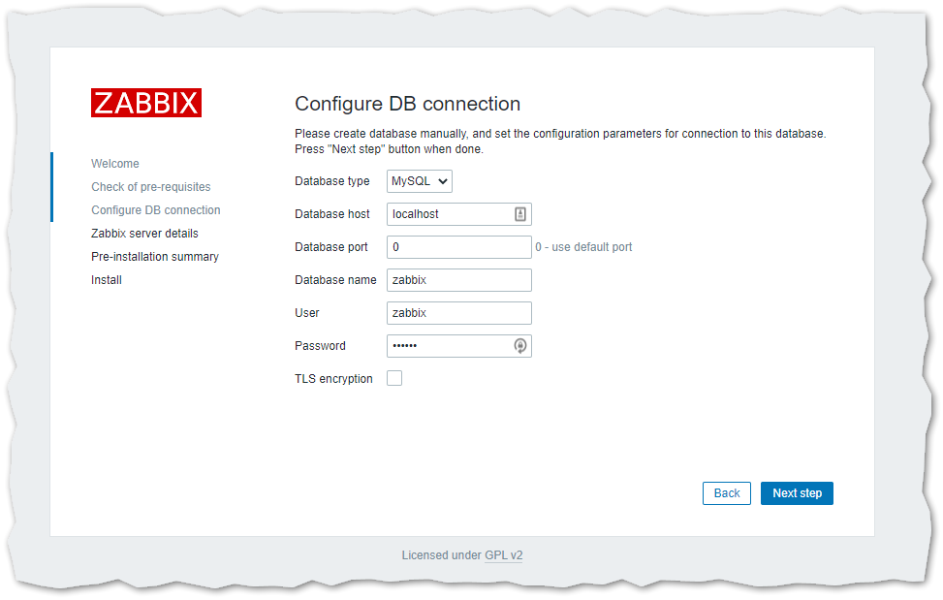
Task: Click the key icon inside Password field
Action: (520, 346)
